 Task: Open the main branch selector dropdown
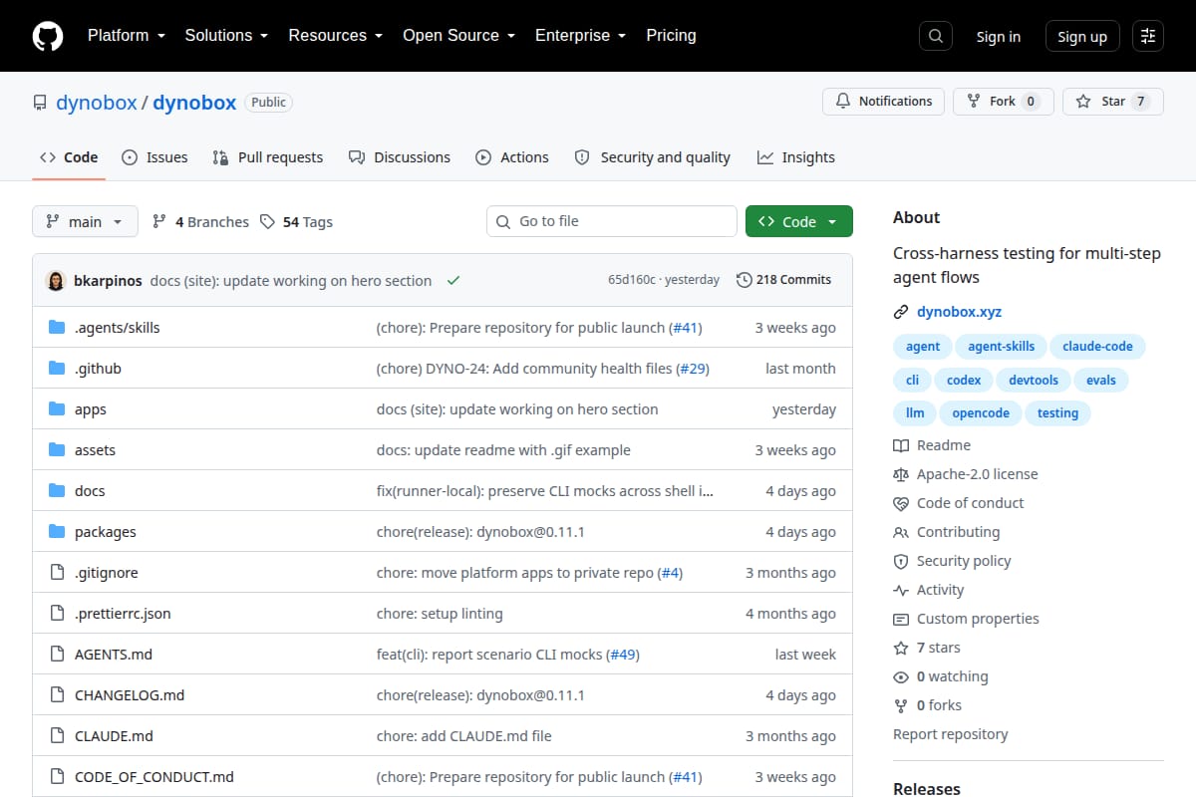(x=85, y=221)
